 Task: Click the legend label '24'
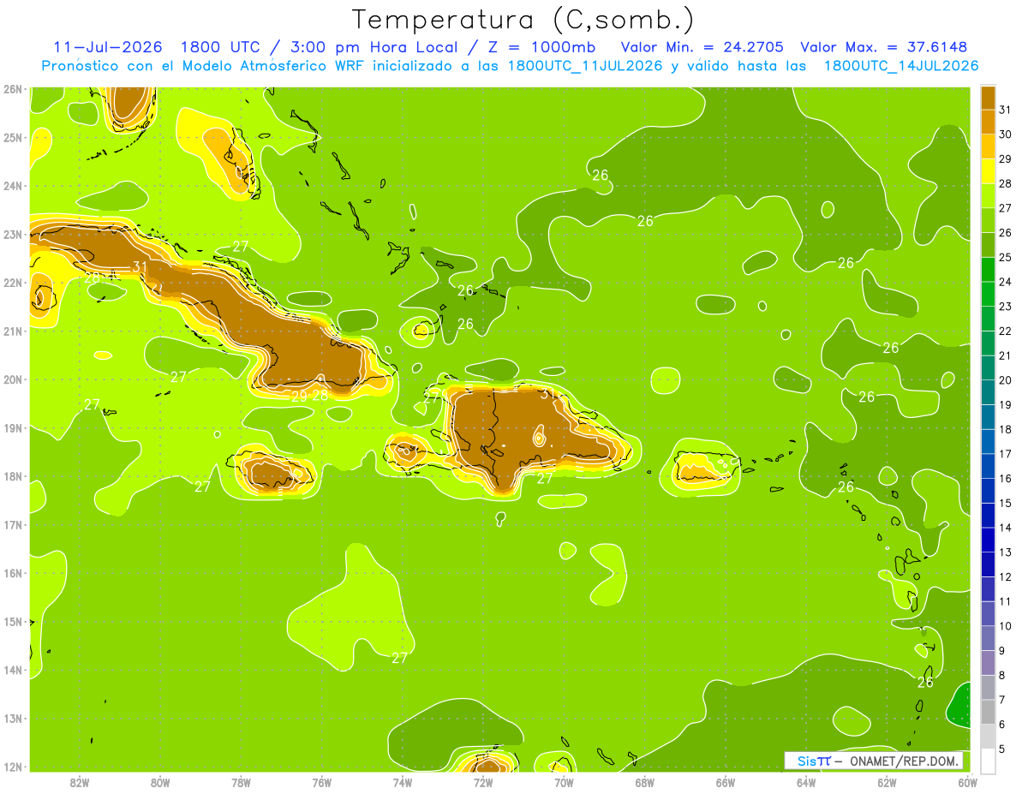coord(1006,282)
